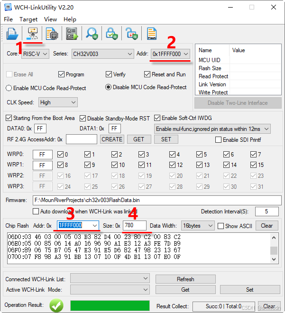Click the green operation result checkmark
The image size is (285, 313).
pos(56,305)
